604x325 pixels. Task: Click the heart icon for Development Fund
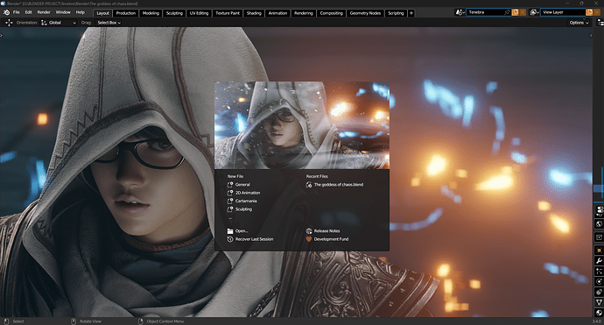click(x=308, y=239)
